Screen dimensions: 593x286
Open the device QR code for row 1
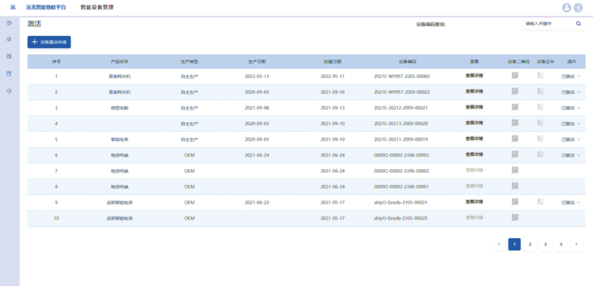point(515,76)
